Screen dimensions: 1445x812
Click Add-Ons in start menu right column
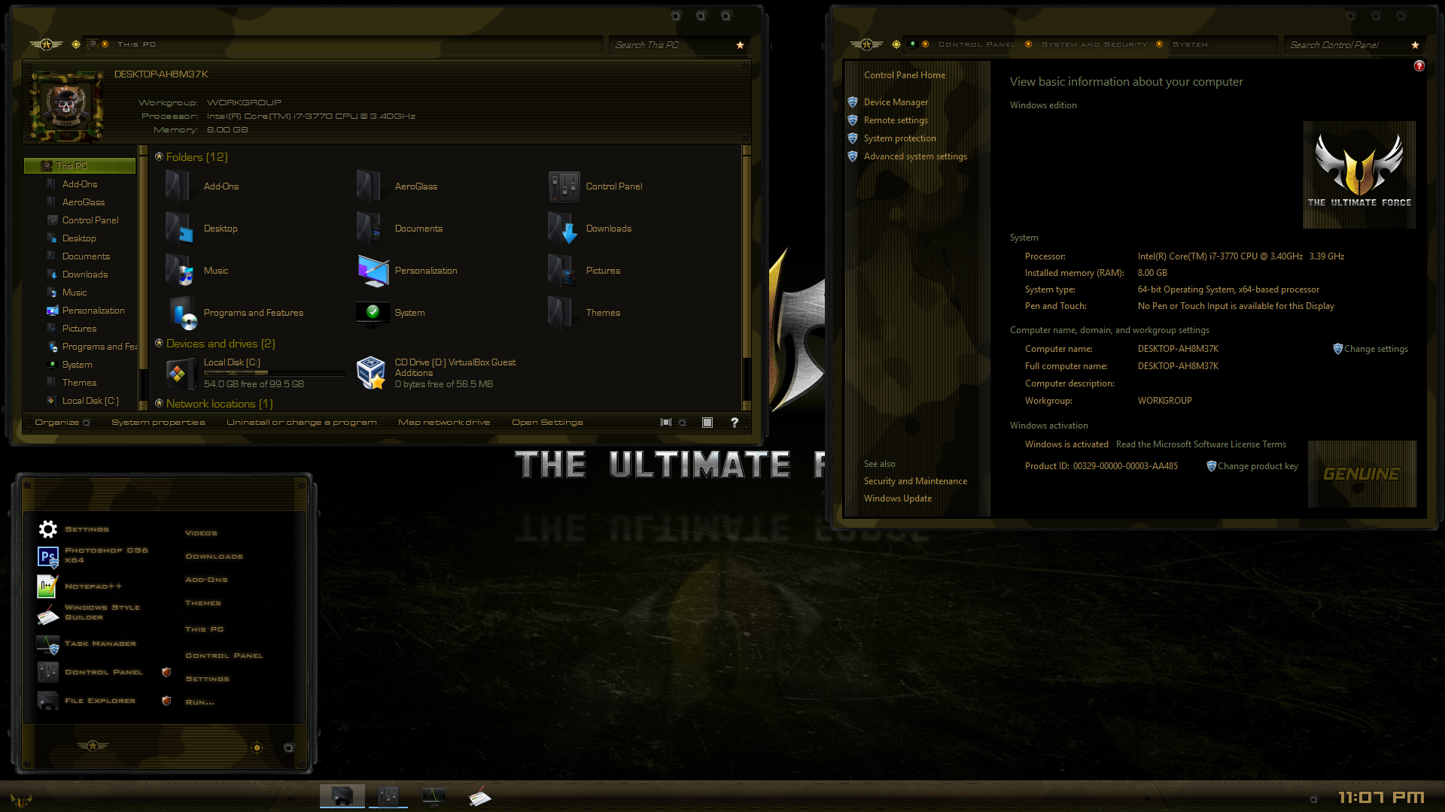pos(206,580)
